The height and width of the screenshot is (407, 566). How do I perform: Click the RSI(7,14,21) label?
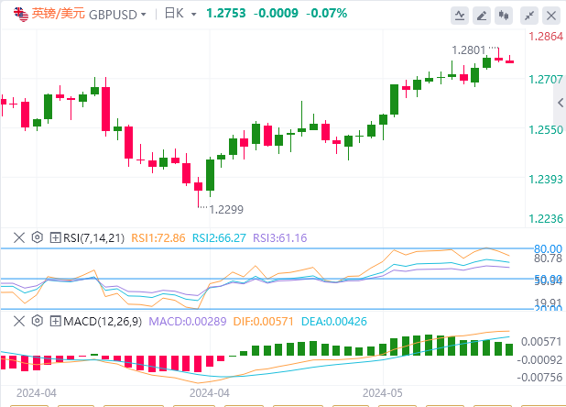point(93,238)
